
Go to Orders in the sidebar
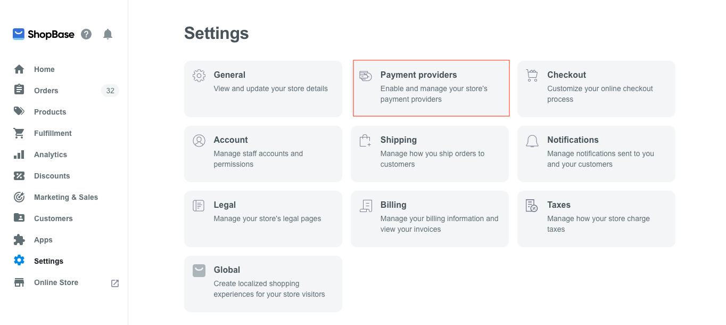coord(46,91)
